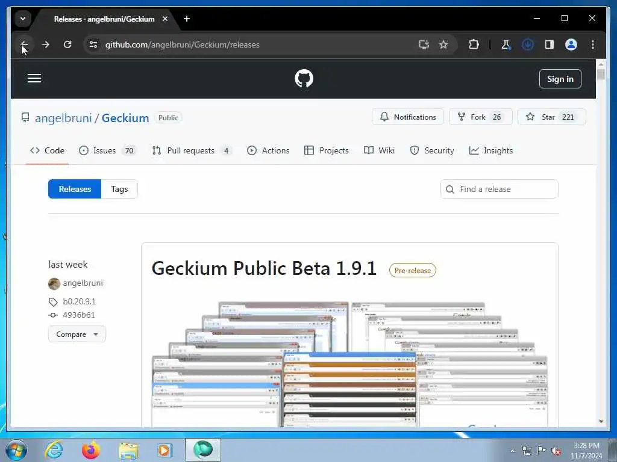The image size is (617, 462).
Task: Click the page vertical scrollbar thumb
Action: coord(601,74)
